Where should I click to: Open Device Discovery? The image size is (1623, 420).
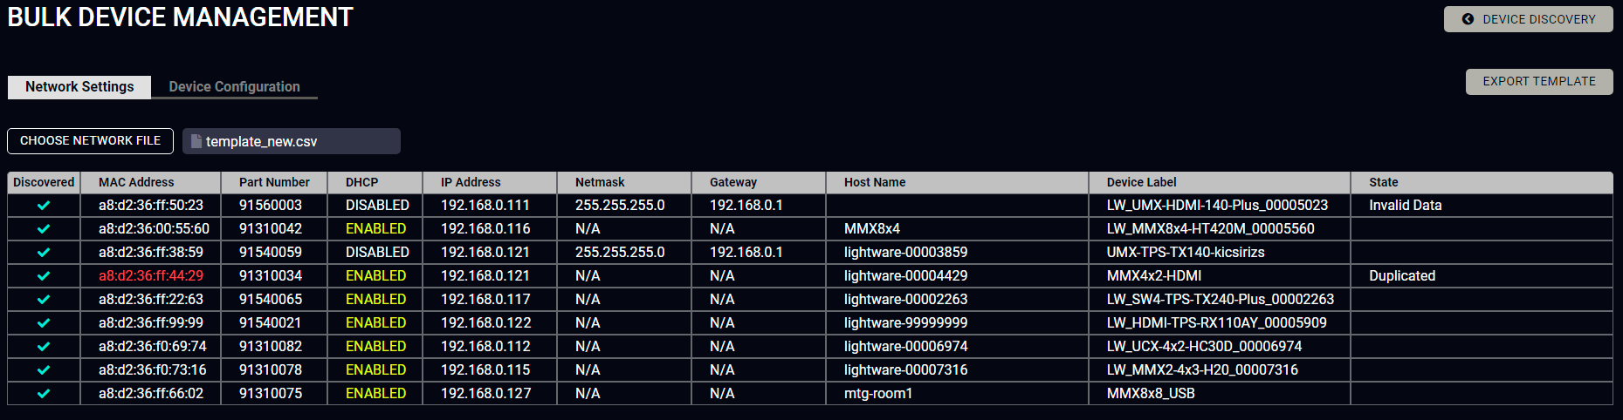tap(1528, 19)
